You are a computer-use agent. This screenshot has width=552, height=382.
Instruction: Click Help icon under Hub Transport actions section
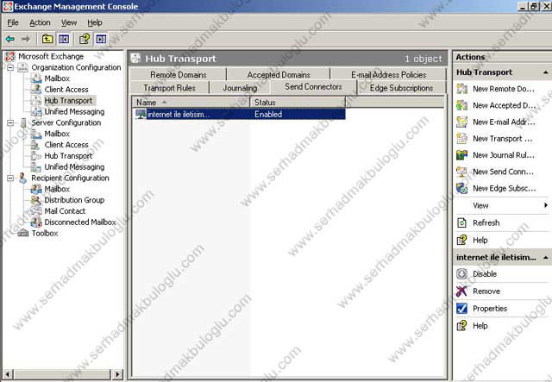(x=462, y=240)
